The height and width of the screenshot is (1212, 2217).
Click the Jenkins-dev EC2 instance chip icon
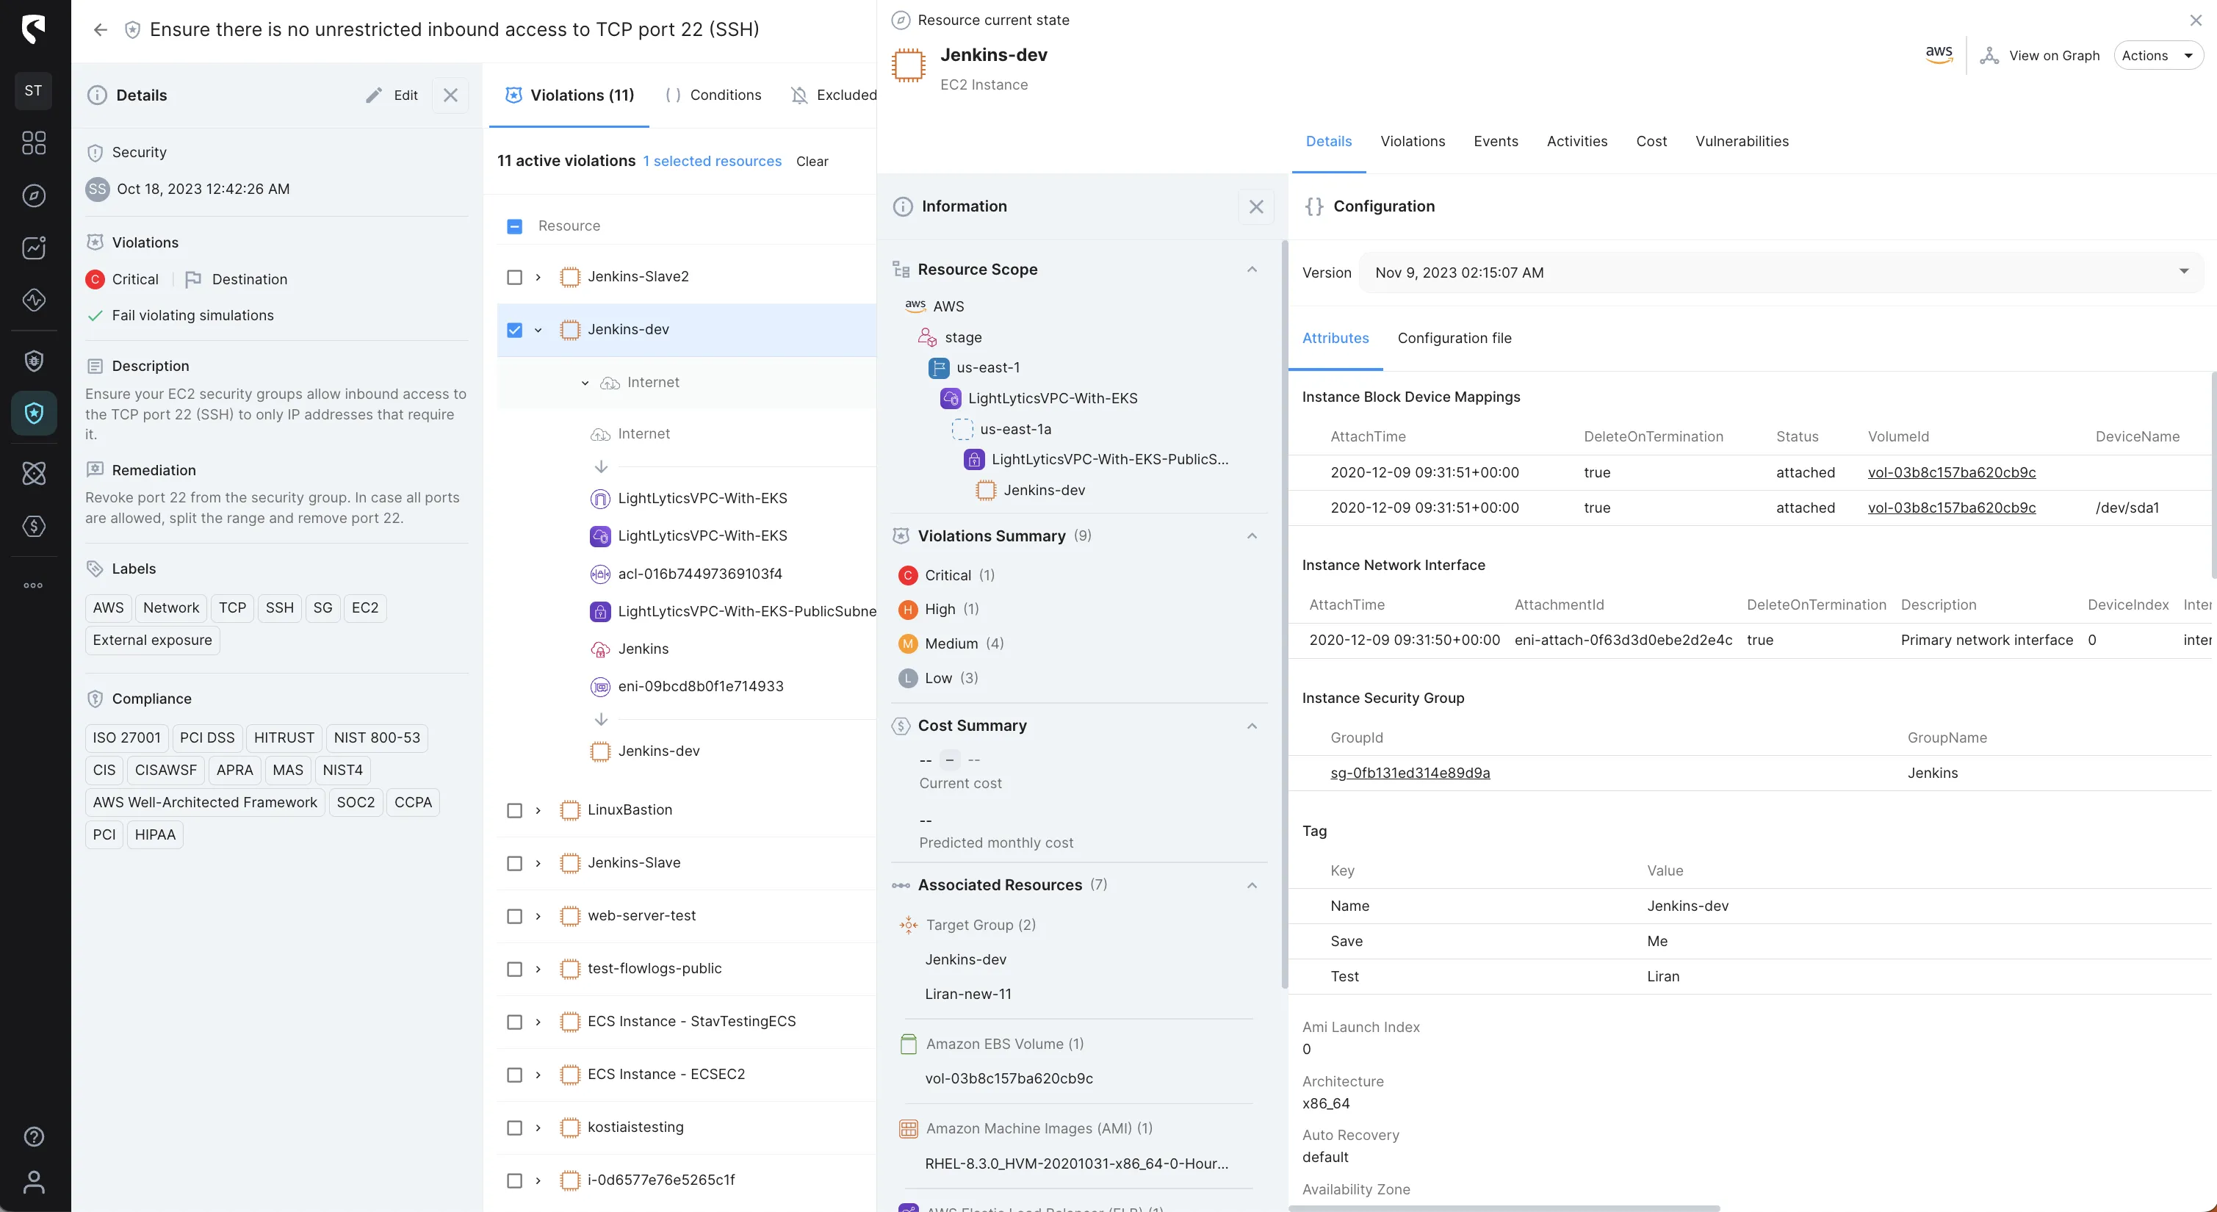point(908,65)
